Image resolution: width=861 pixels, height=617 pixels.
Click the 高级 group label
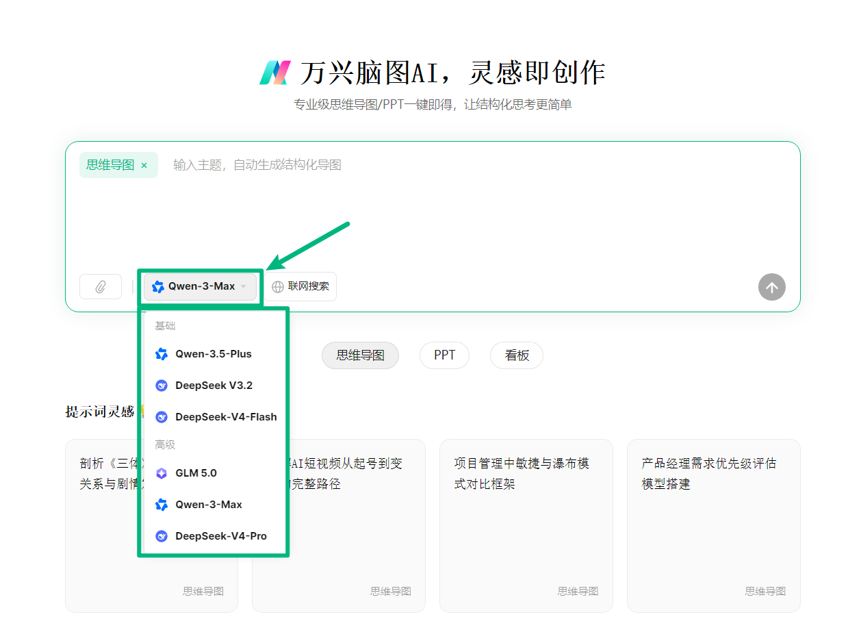pos(165,445)
